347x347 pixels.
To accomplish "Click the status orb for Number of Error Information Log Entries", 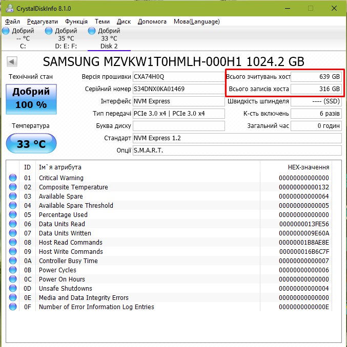I will pos(13,307).
